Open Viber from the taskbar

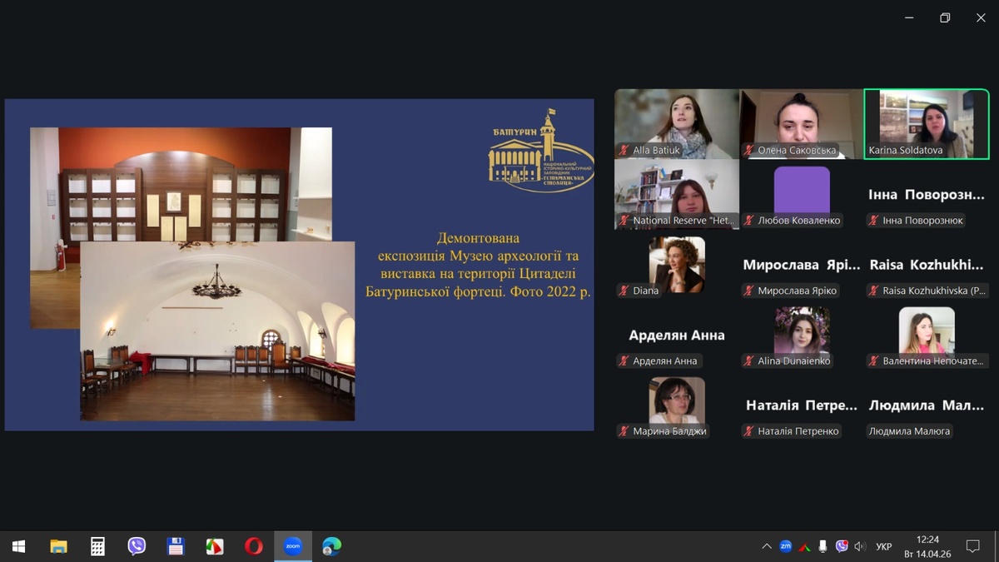[x=137, y=546]
